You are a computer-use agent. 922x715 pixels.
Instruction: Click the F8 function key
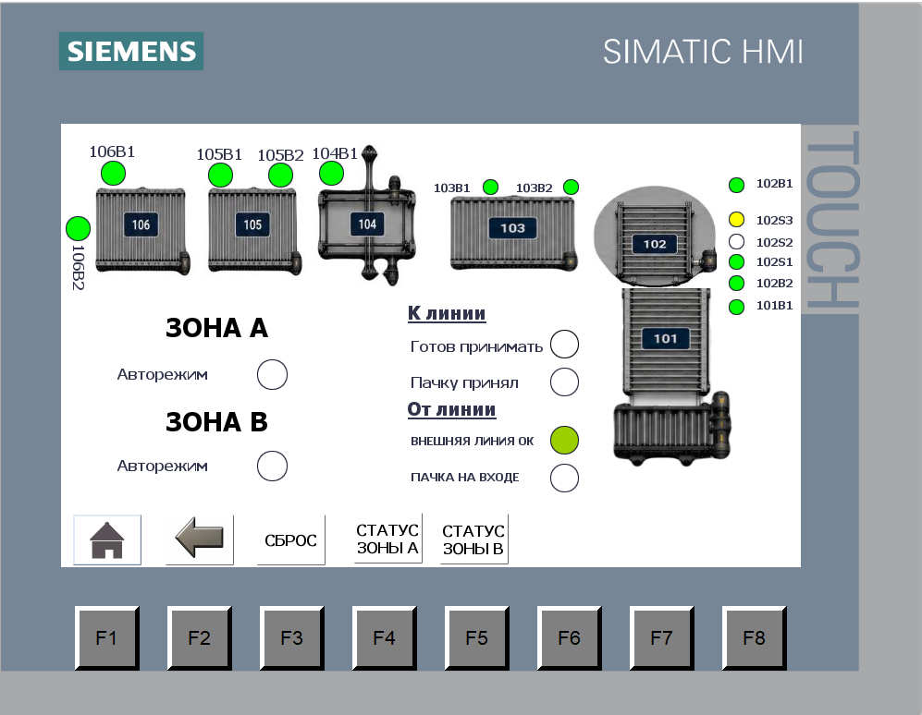tap(755, 638)
